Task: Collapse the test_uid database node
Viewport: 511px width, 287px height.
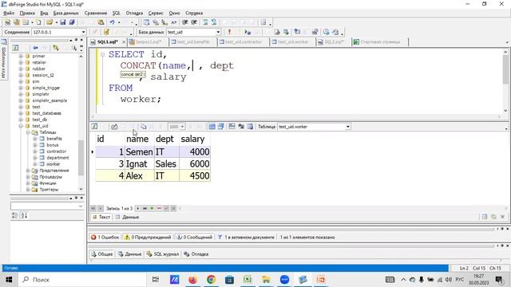Action: [x=21, y=126]
